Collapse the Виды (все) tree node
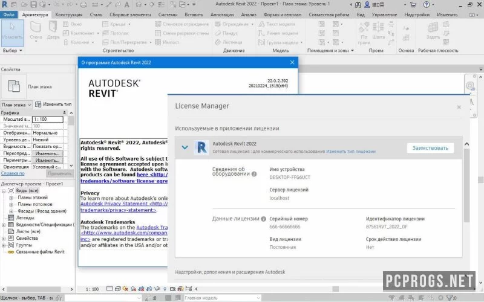The width and height of the screenshot is (484, 302). 4,191
